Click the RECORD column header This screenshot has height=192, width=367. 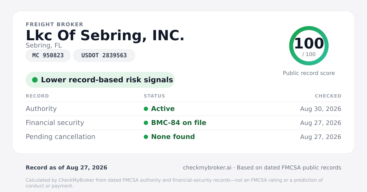click(x=37, y=96)
